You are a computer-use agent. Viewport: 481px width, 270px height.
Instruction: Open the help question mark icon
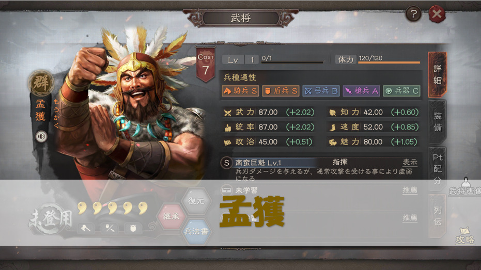pos(413,14)
